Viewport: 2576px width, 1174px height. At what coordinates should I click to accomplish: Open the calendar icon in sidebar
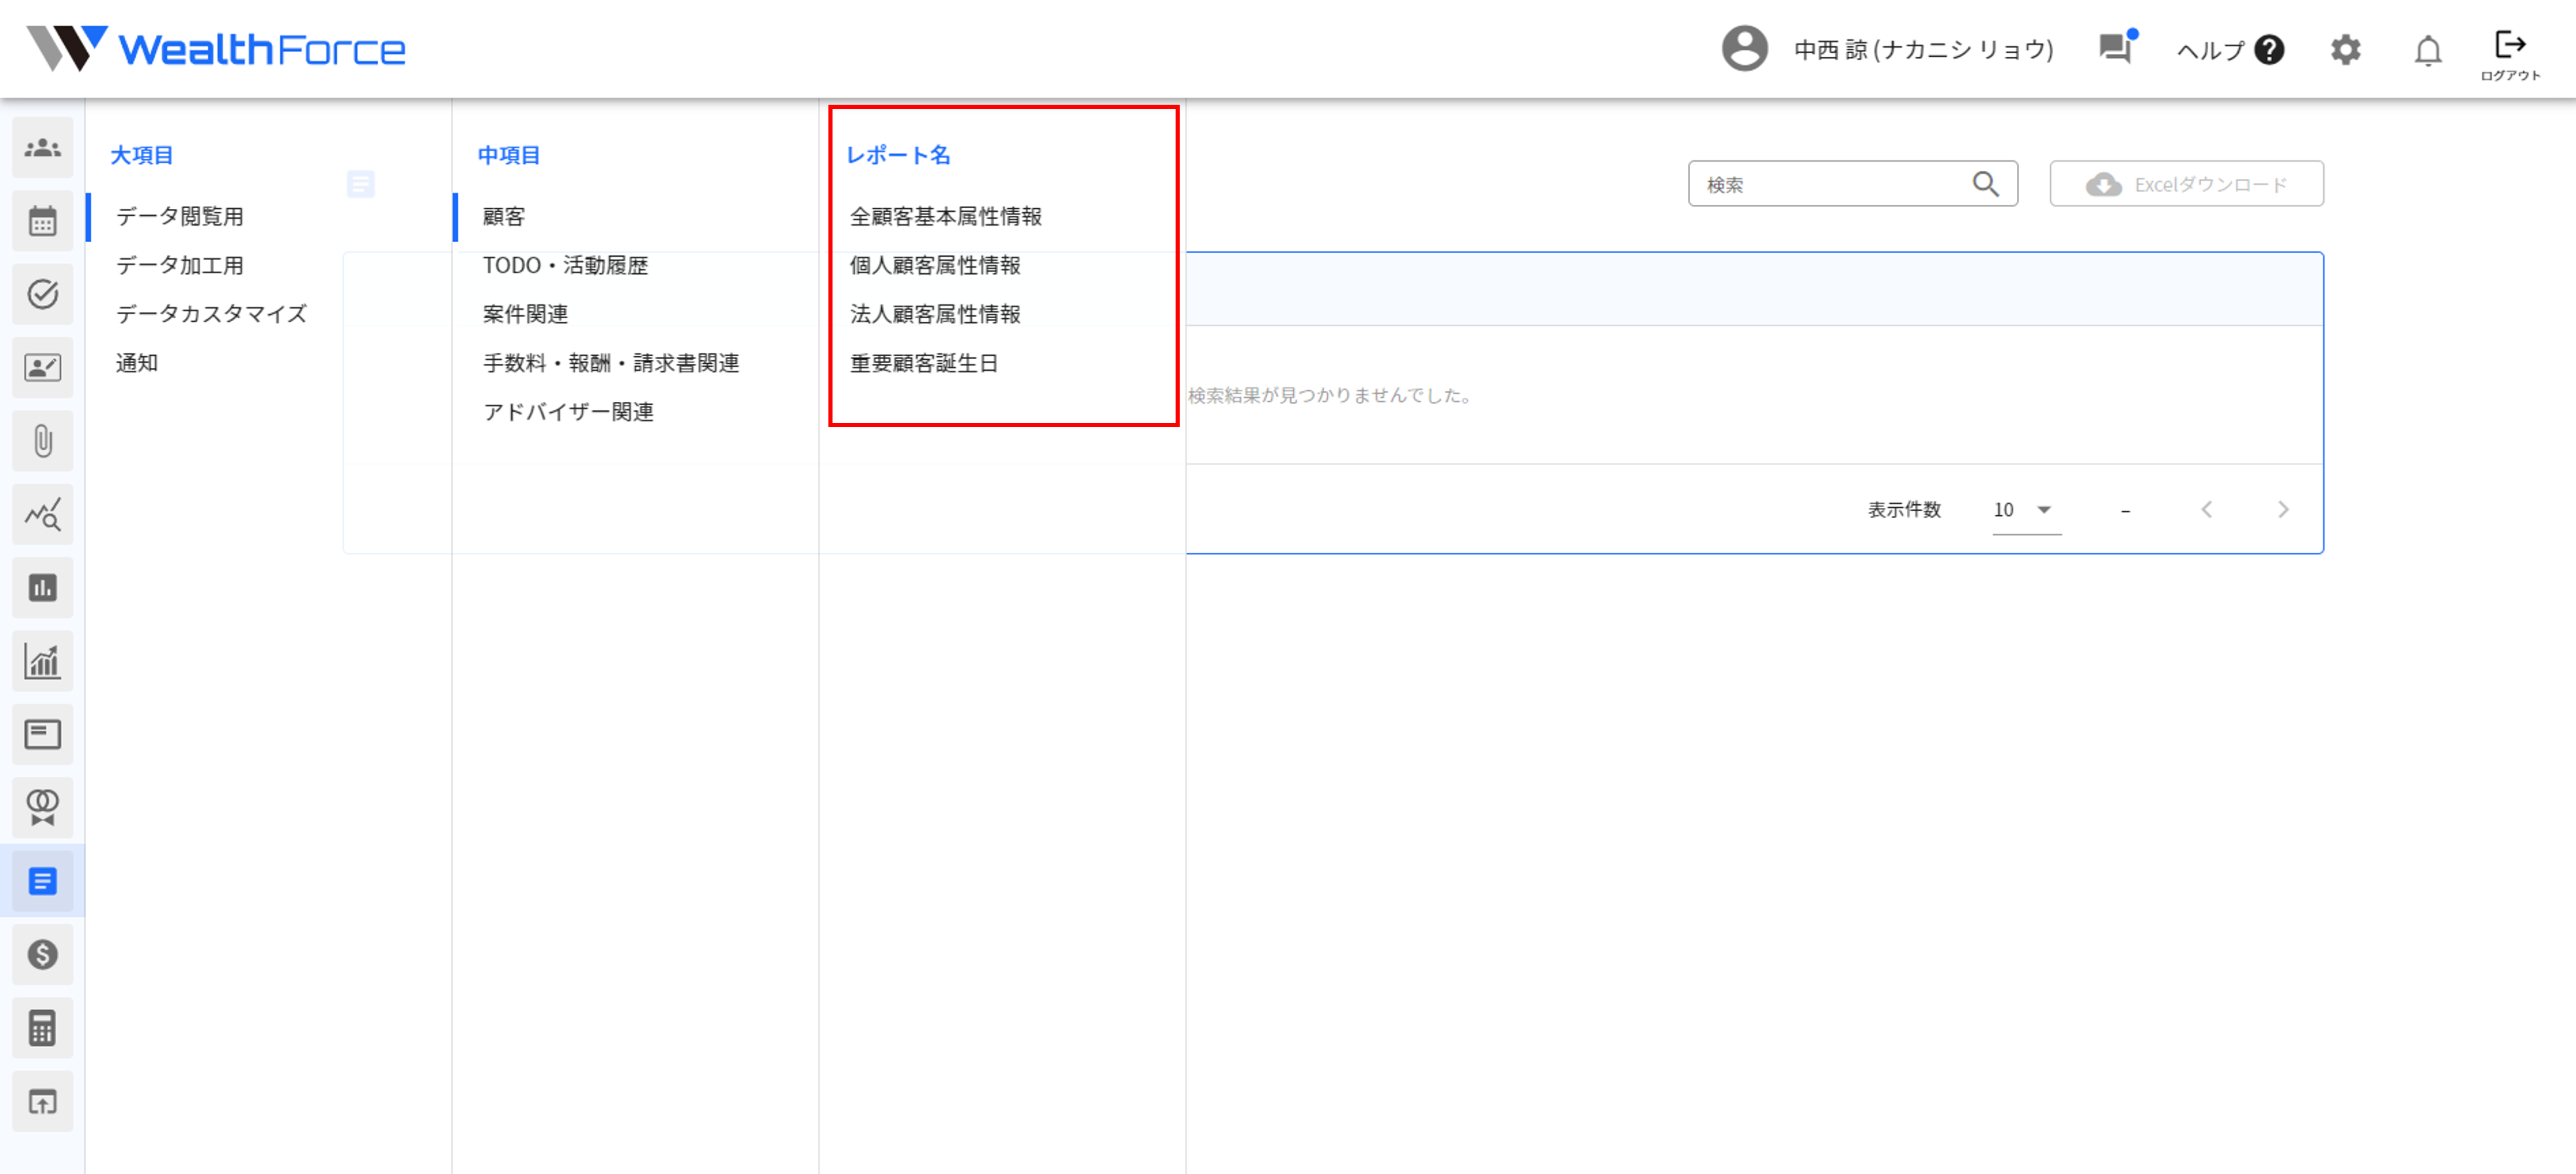42,221
